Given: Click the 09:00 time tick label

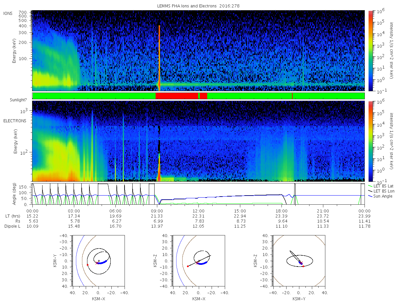Looking at the screenshot, I should tap(157, 211).
